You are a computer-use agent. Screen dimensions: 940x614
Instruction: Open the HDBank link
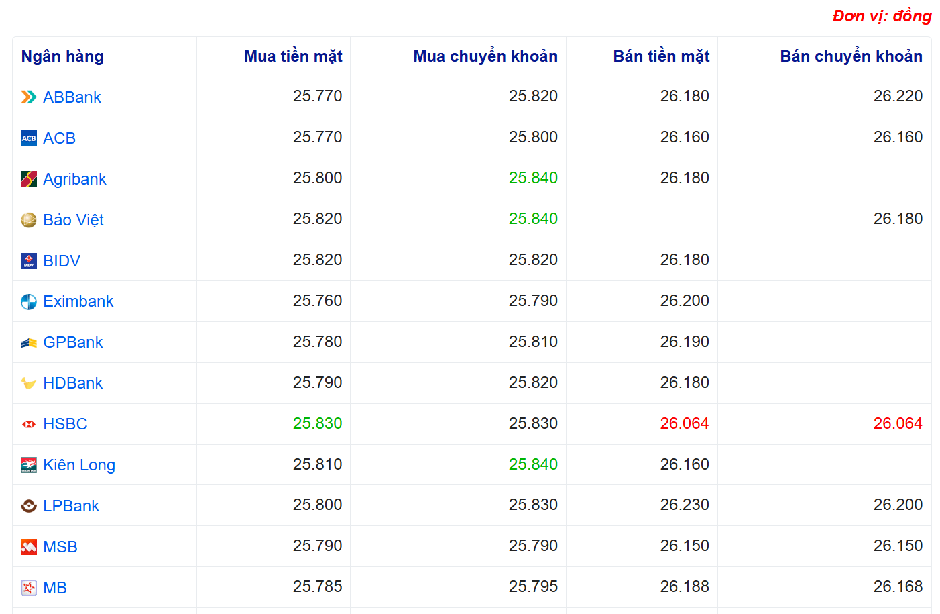(72, 383)
